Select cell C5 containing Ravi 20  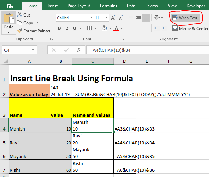[x=93, y=139]
